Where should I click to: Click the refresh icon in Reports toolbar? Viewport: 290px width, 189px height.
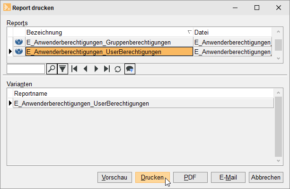pos(118,69)
